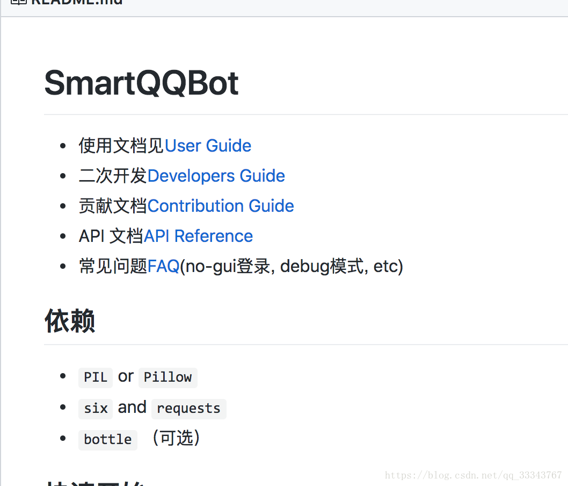Click the 使用文档见 text
Screen dimensions: 568x486
[122, 146]
